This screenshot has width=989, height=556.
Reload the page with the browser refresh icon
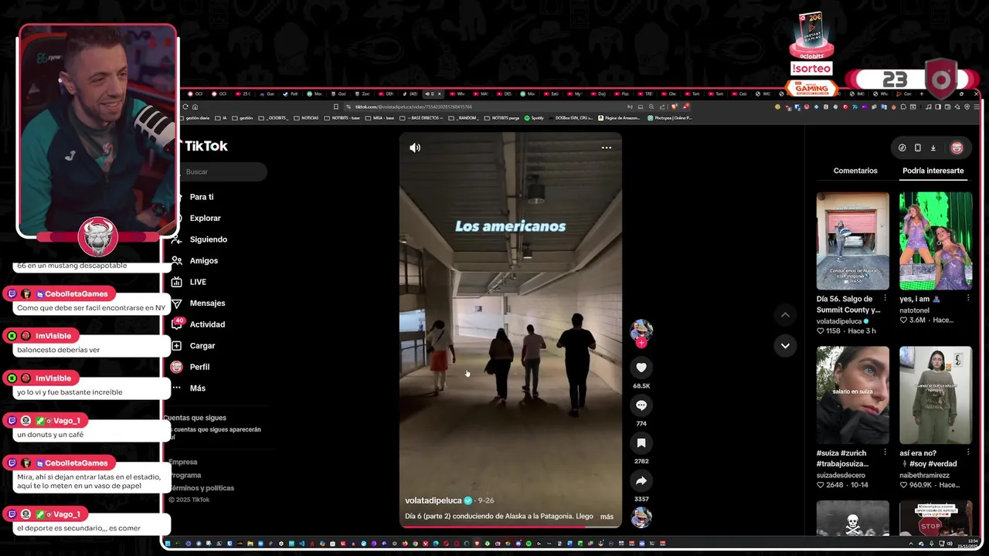185,107
